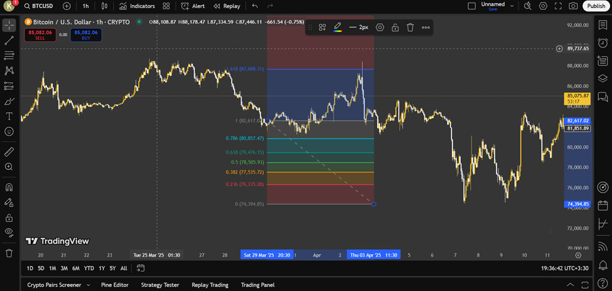Viewport: 612px width, 291px height.
Task: Open Fib drawing templates in floating toolbar
Action: tap(323, 28)
